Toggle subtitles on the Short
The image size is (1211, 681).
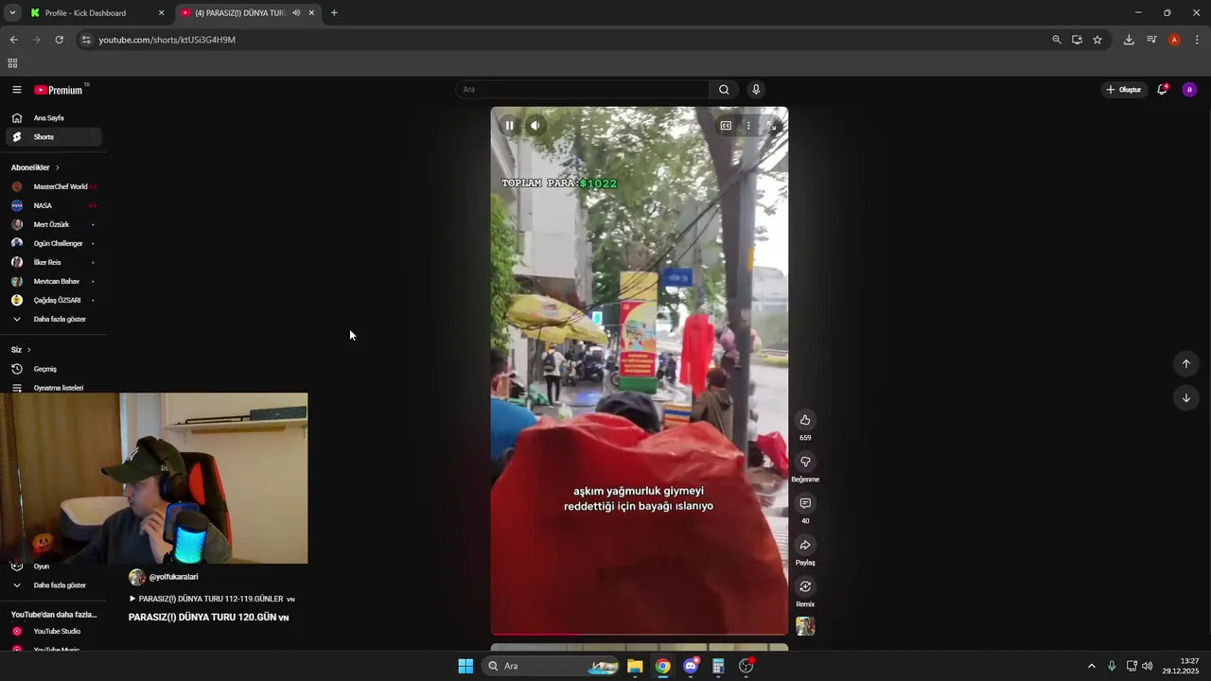point(726,125)
